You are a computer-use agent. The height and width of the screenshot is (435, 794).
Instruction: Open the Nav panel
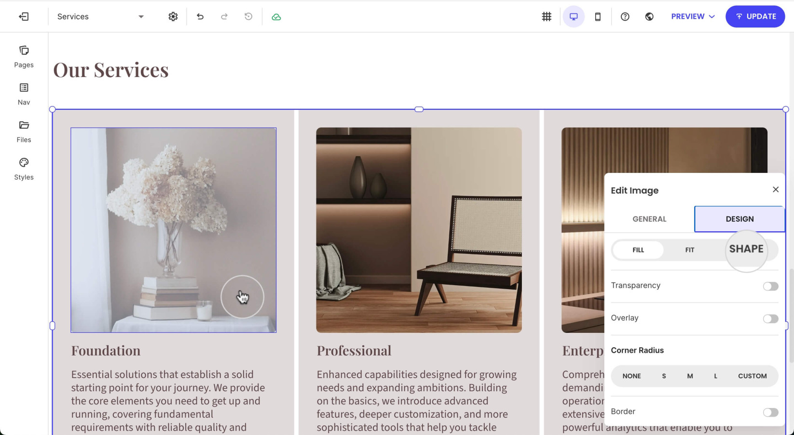click(24, 94)
